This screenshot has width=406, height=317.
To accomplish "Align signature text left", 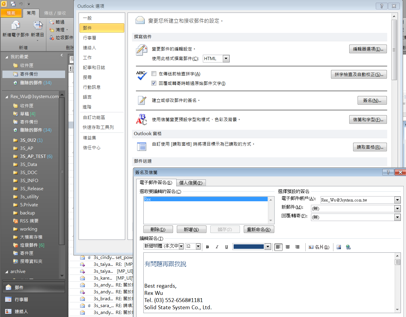I will pos(278,247).
